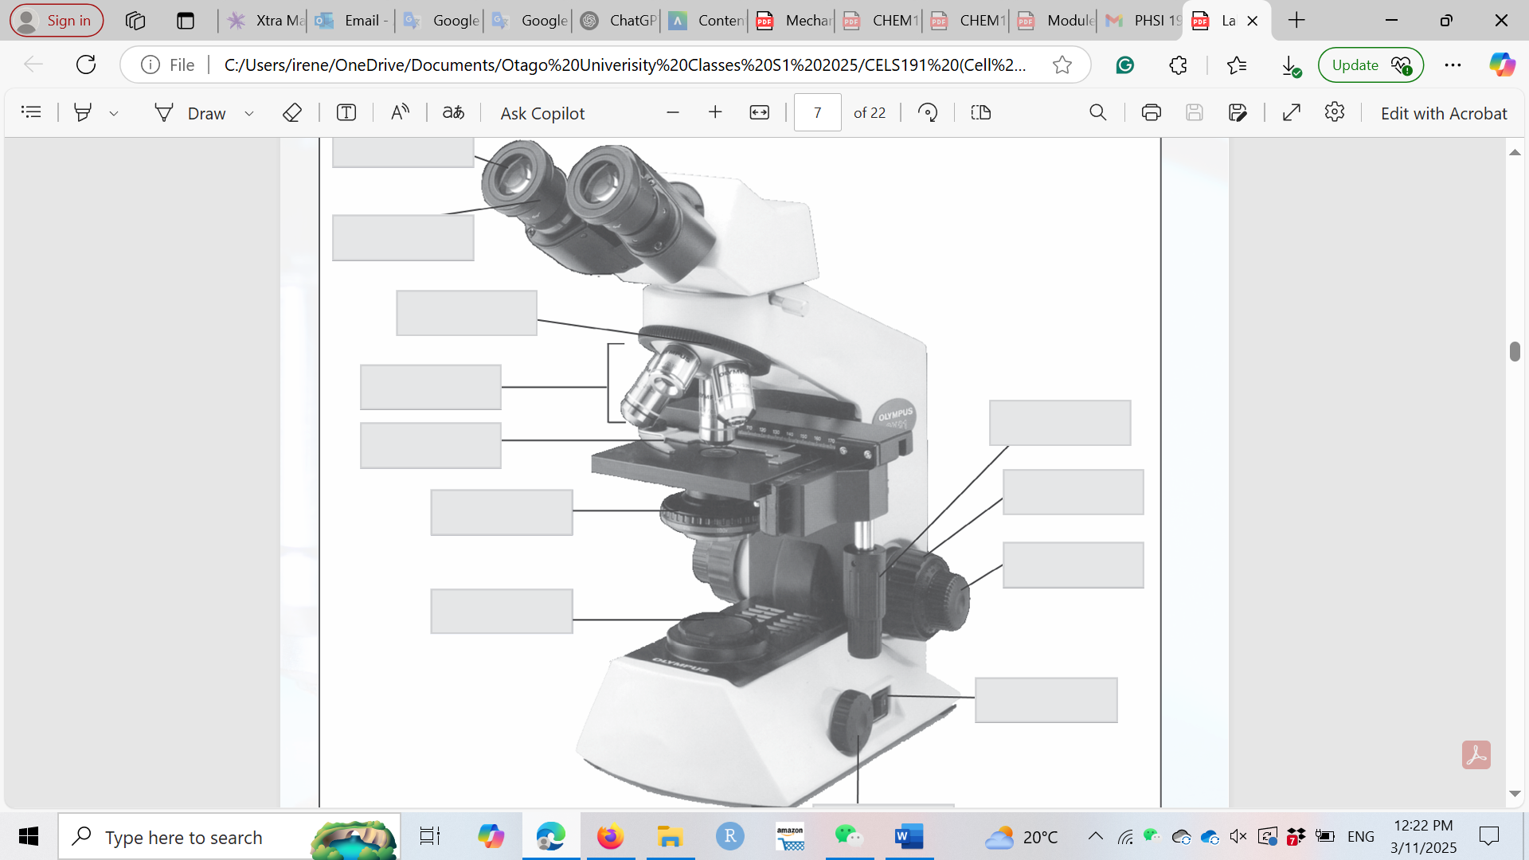
Task: Save a copy of the PDF
Action: click(1239, 112)
